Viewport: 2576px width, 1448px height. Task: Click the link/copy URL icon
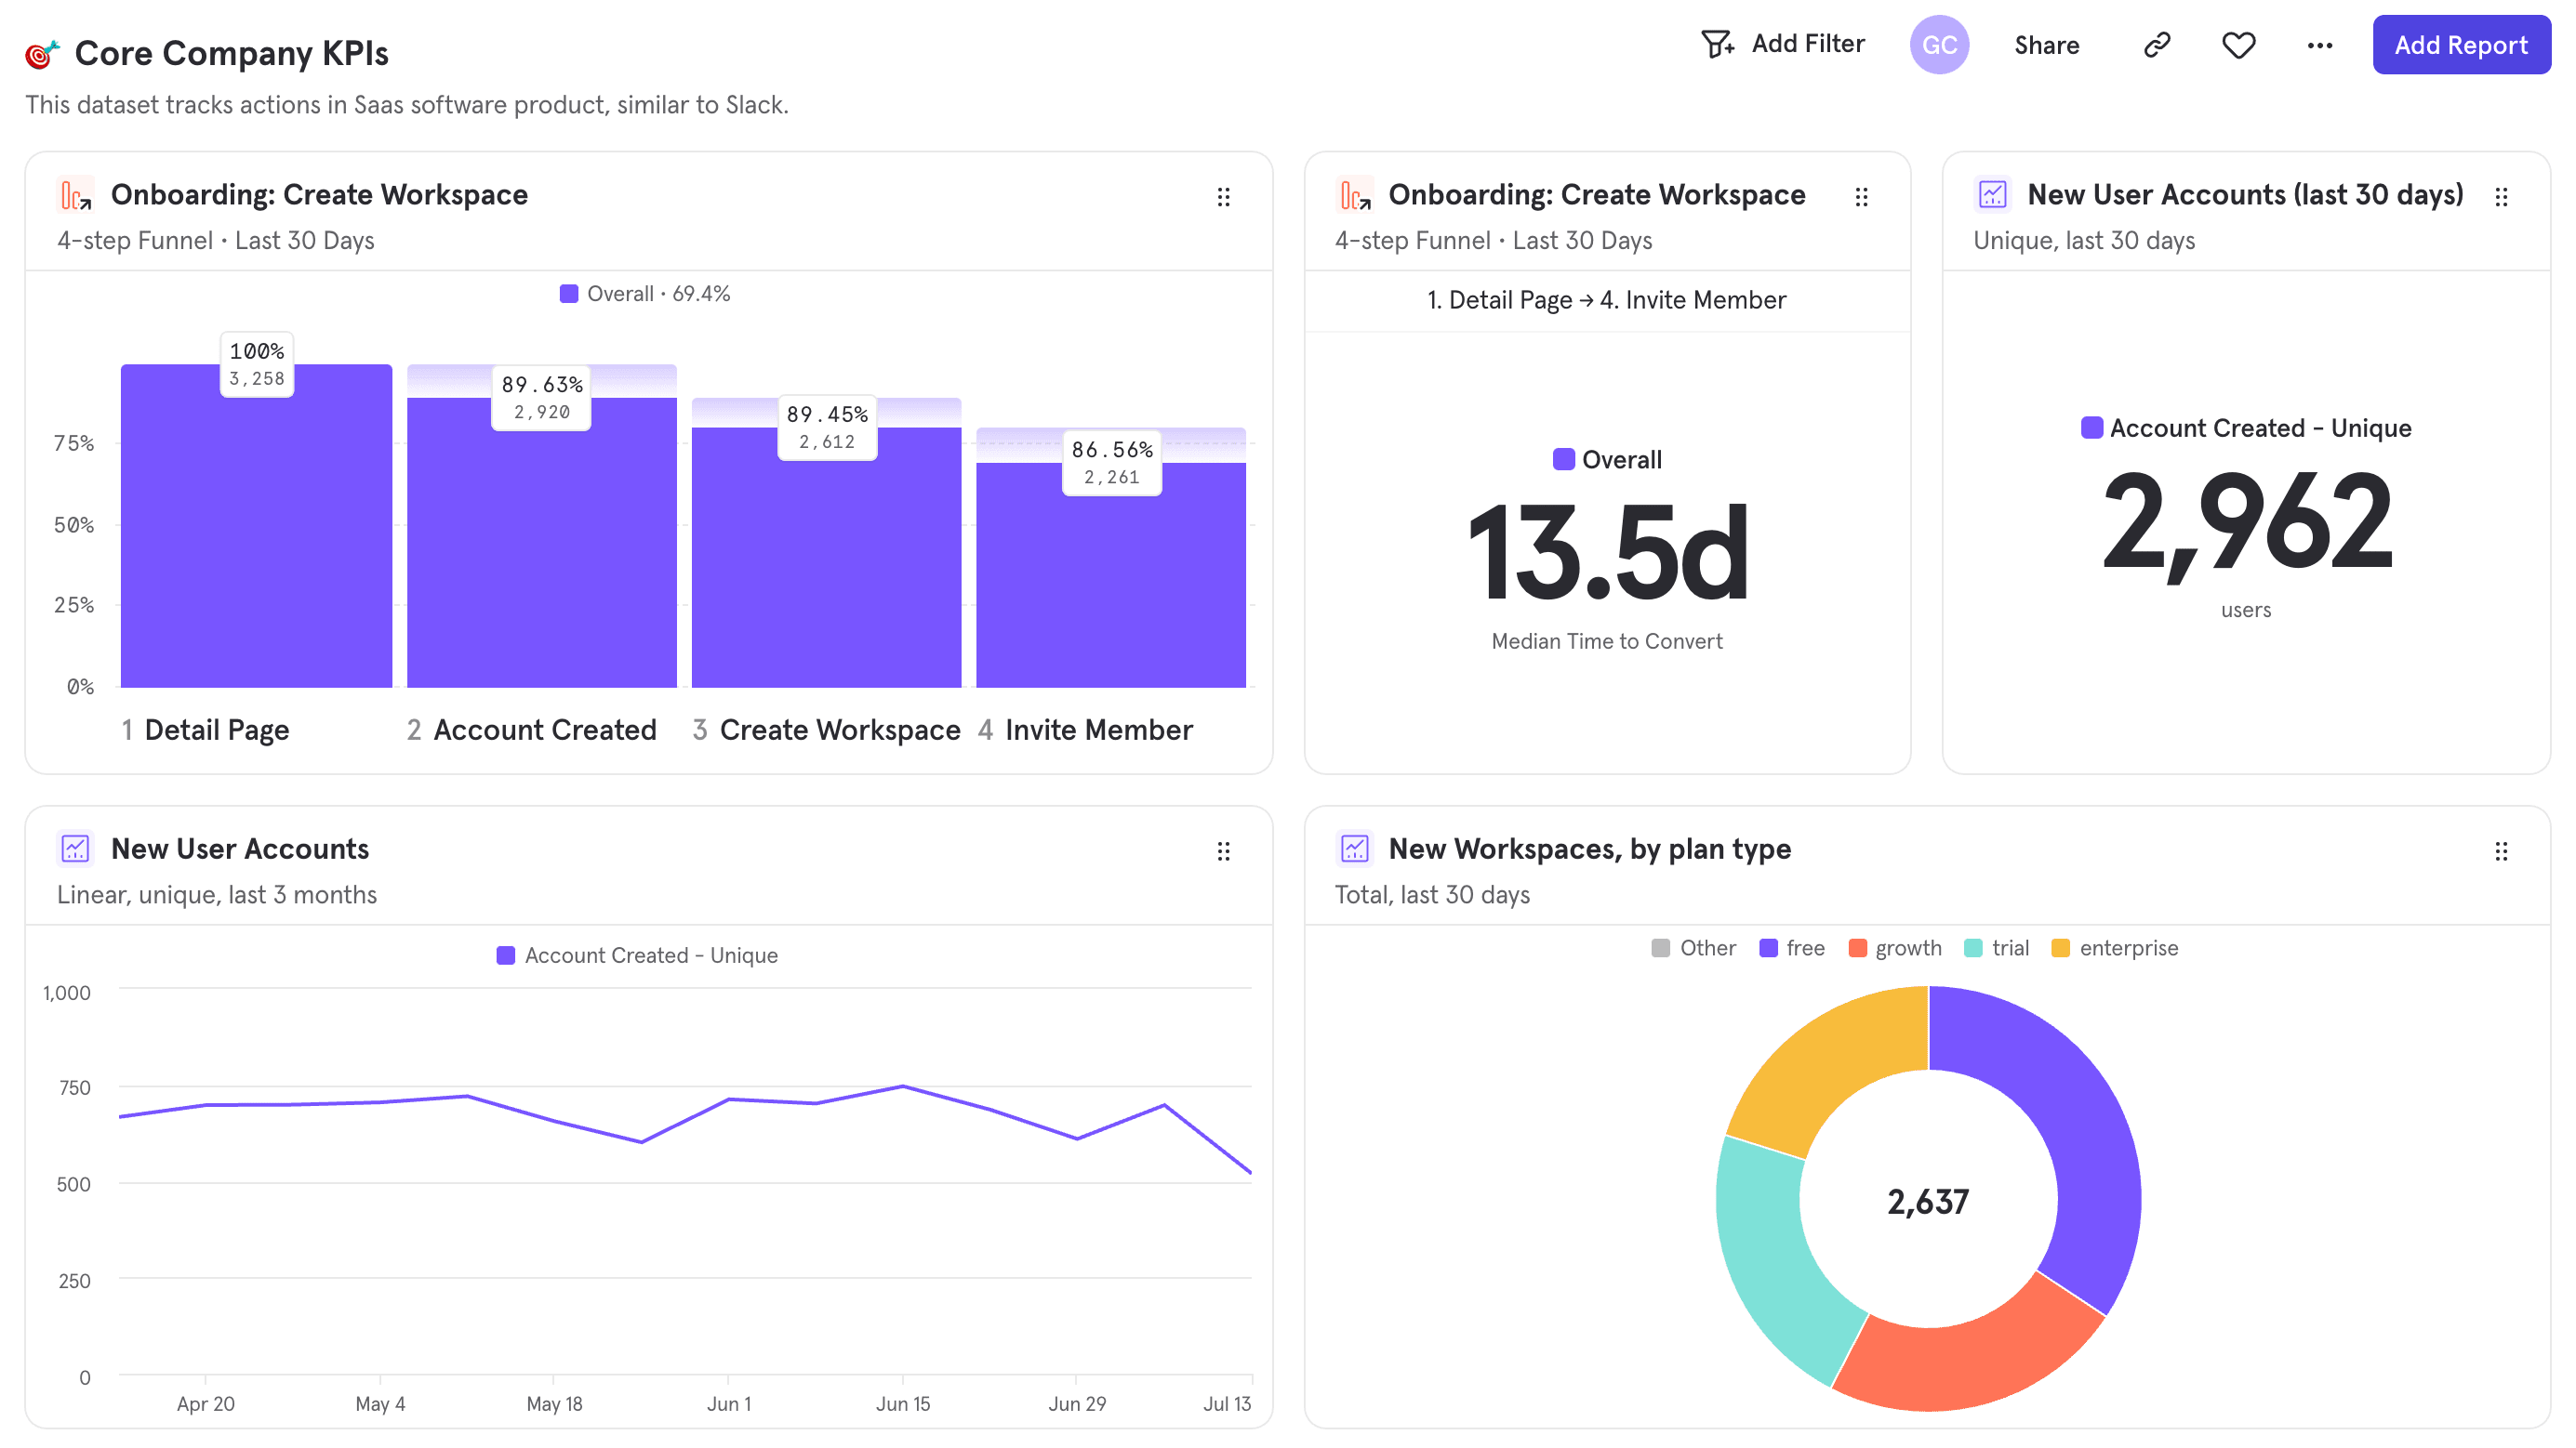[x=2155, y=46]
